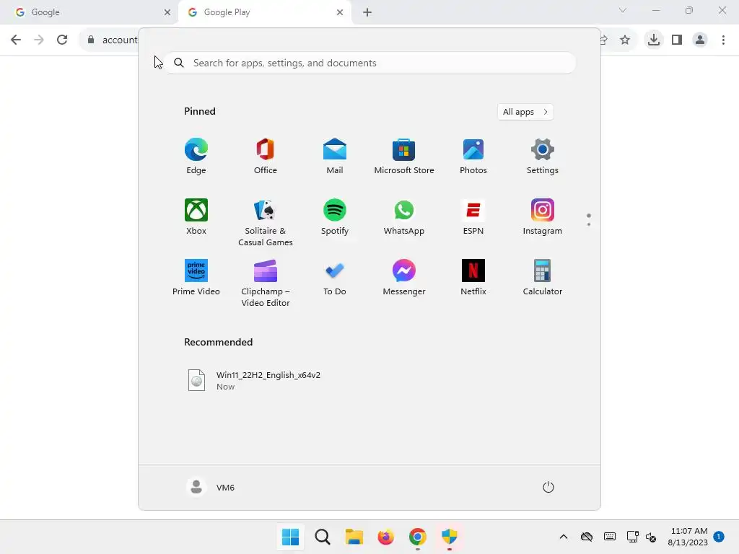Viewport: 739px width, 554px height.
Task: View site info lock icon in Chrome
Action: (91, 40)
